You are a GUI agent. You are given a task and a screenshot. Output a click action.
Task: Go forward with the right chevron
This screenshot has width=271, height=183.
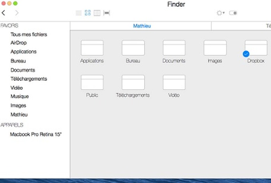coord(17,13)
